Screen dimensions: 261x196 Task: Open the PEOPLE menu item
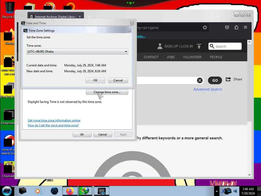coord(216,57)
